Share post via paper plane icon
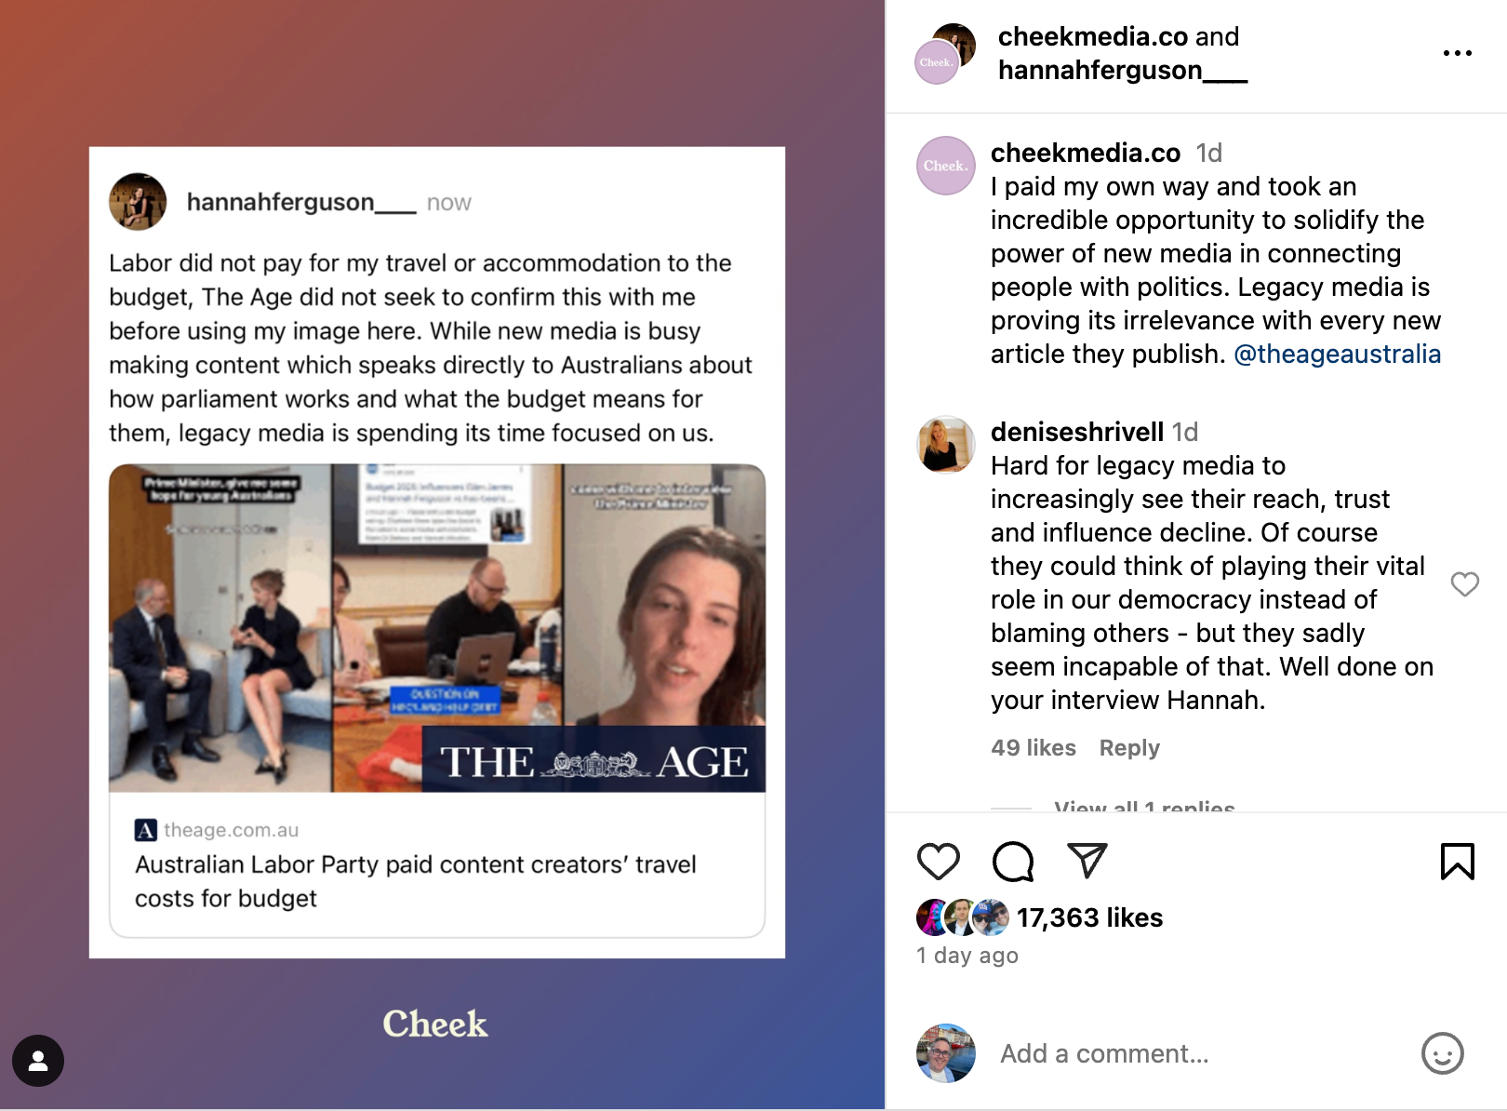1507x1111 pixels. 1087,861
